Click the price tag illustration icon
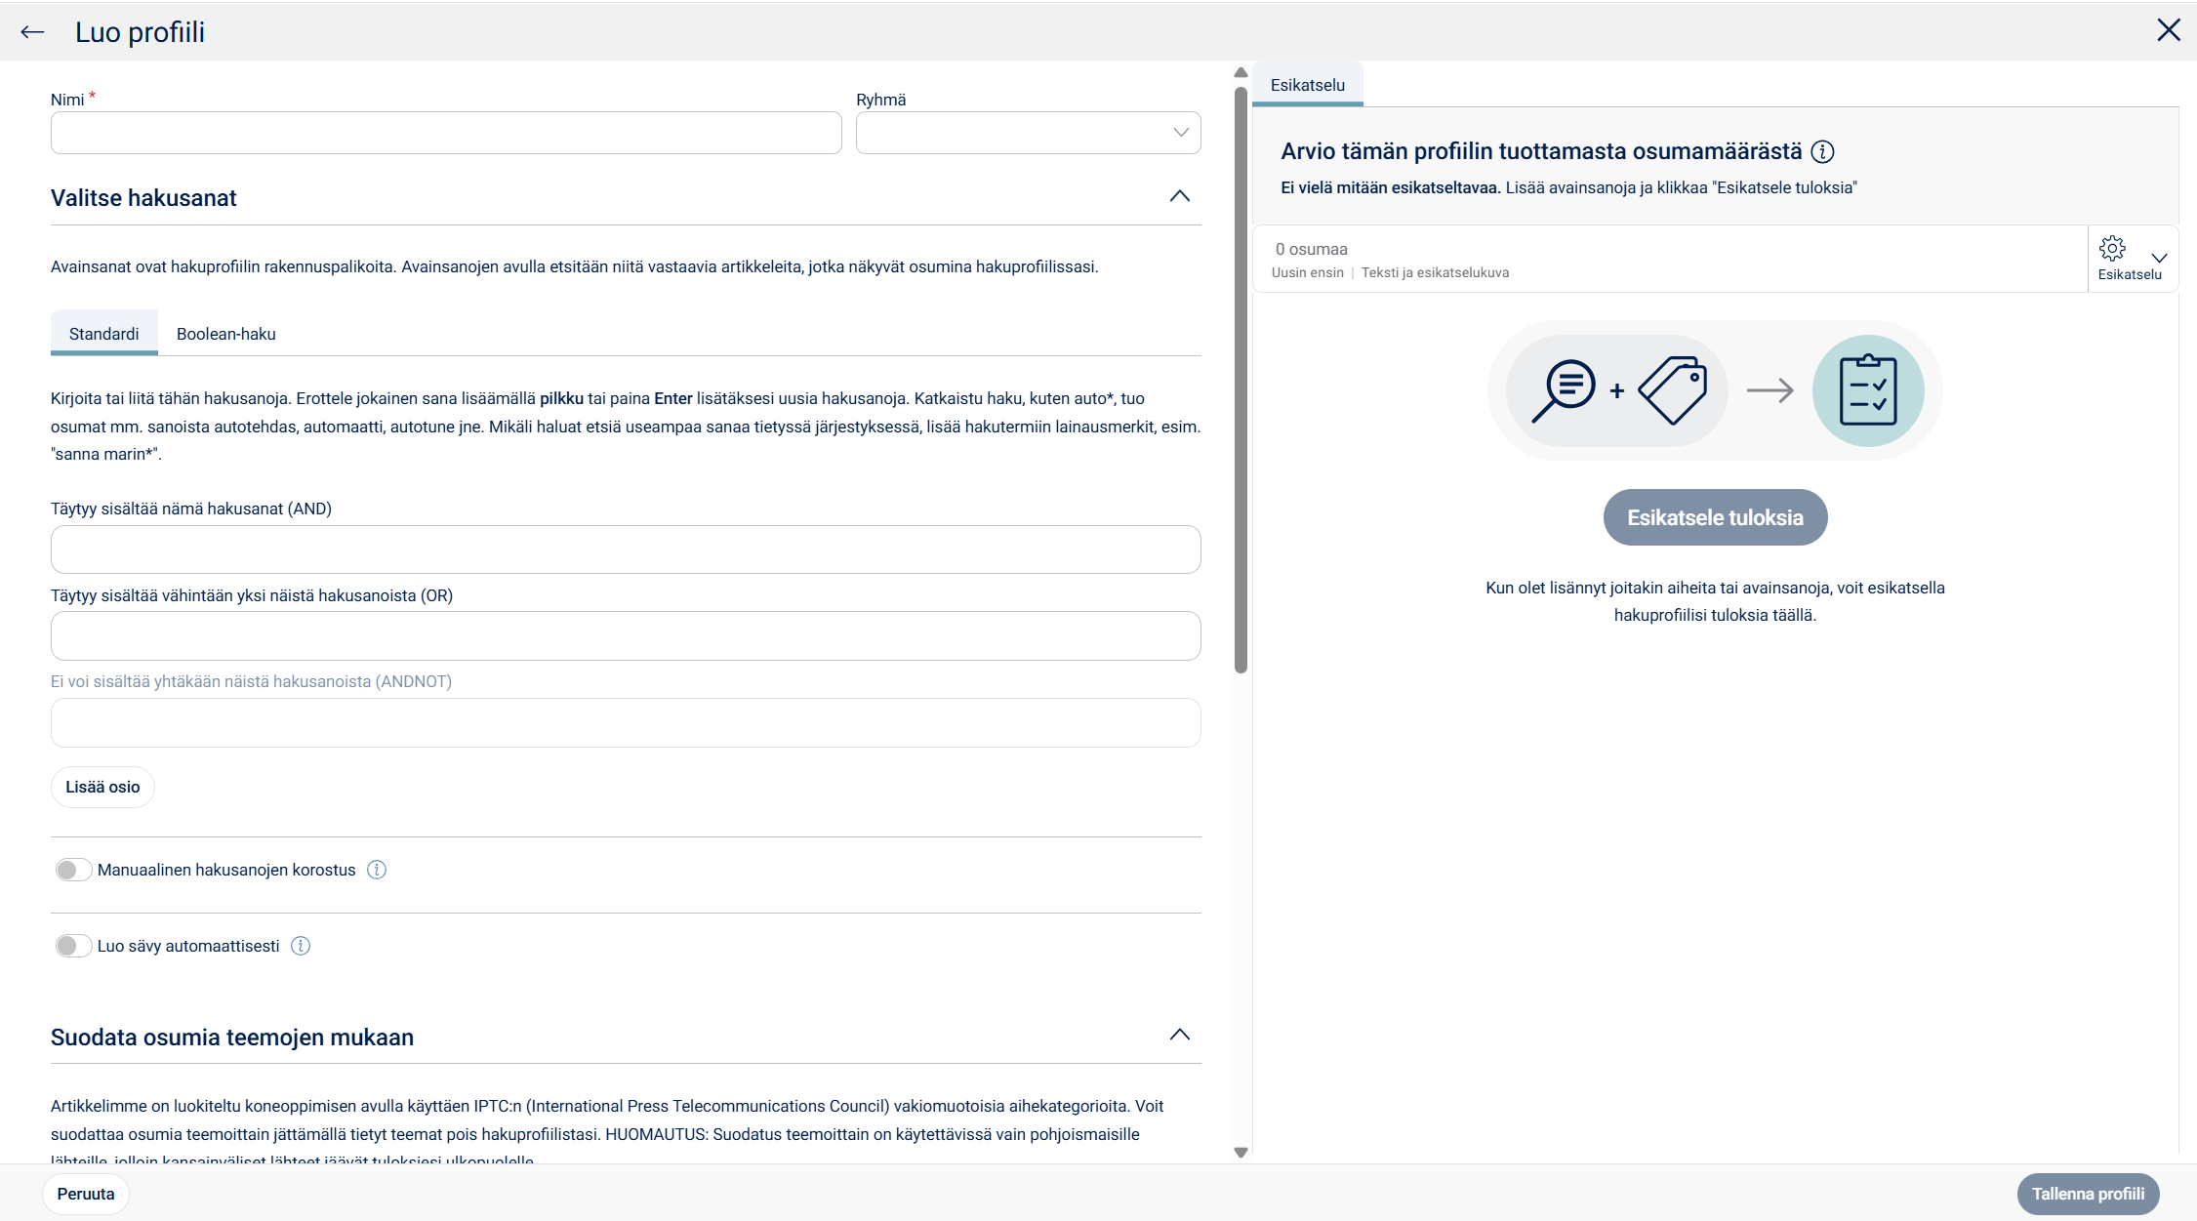This screenshot has height=1221, width=2197. coord(1673,390)
